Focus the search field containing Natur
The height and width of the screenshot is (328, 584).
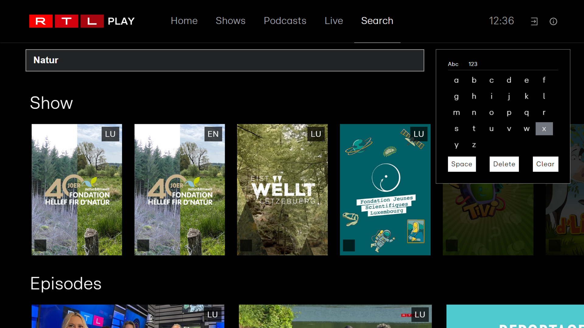click(x=225, y=60)
